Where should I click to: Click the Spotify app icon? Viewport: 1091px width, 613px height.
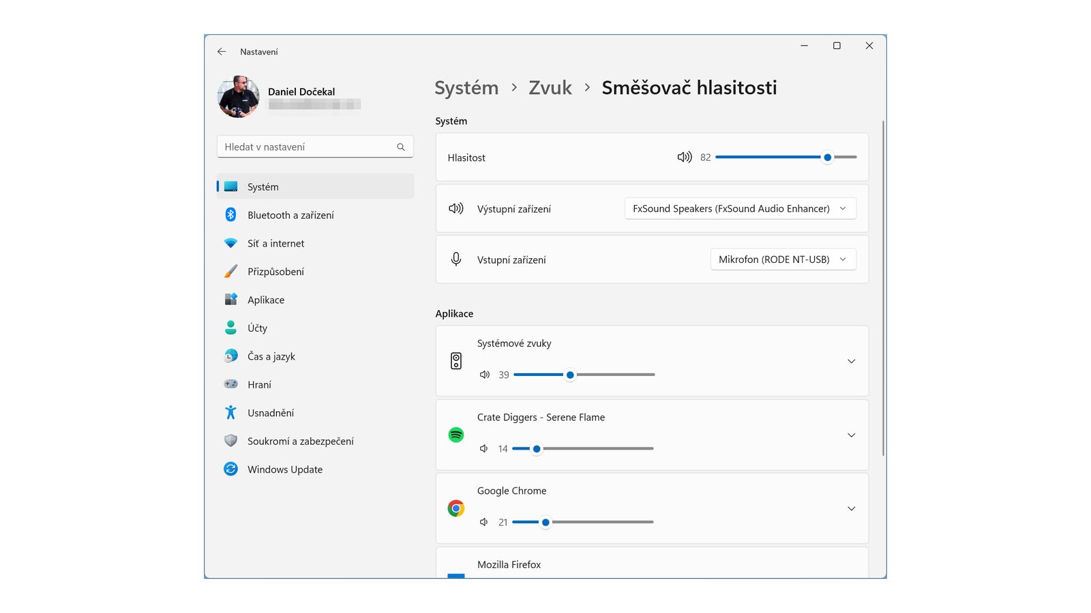(456, 435)
